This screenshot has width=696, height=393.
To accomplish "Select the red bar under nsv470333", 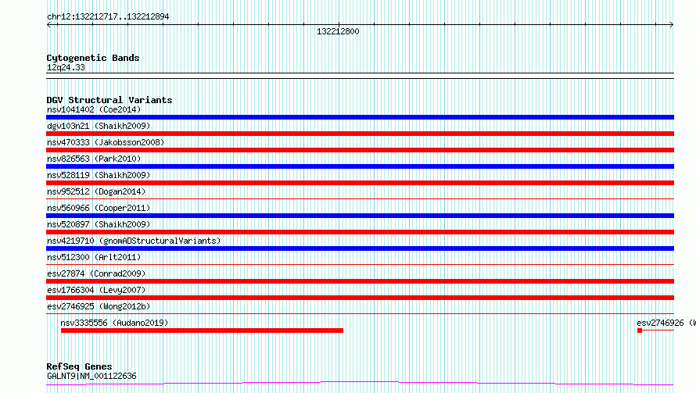I will (360, 150).
